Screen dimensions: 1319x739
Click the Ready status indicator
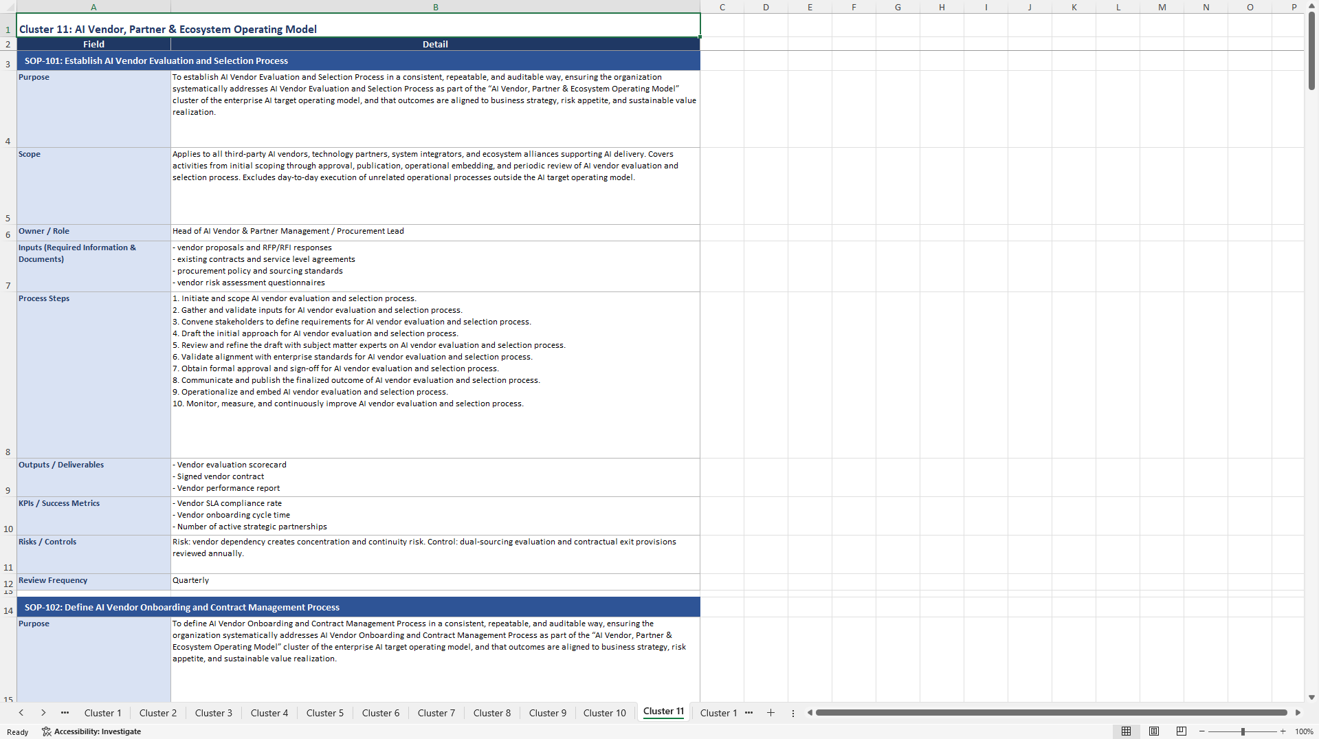[x=18, y=731]
